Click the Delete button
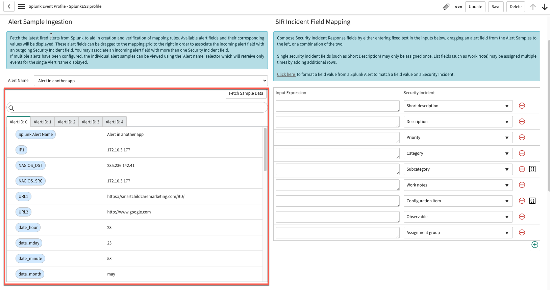Image resolution: width=550 pixels, height=290 pixels. pos(516,7)
